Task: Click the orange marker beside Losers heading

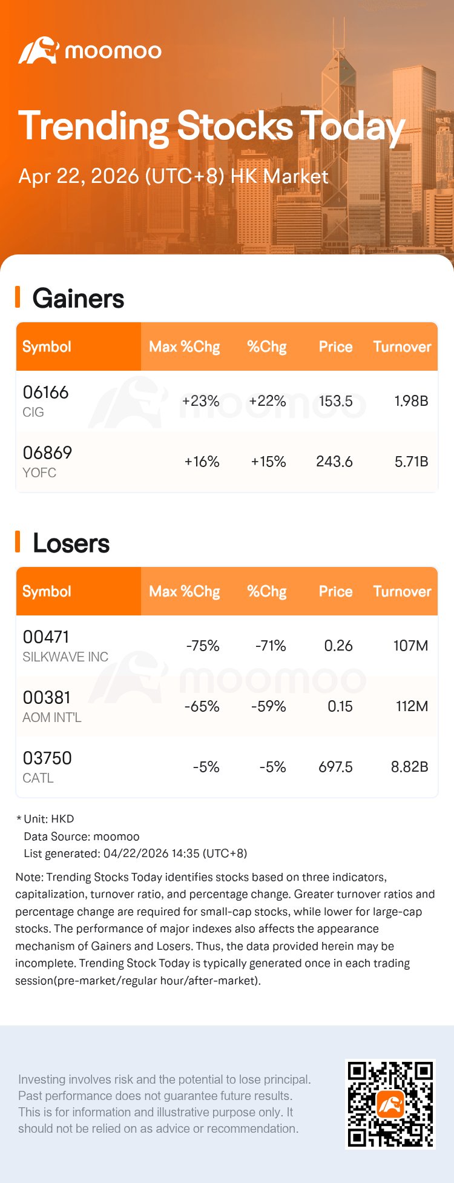Action: 18,542
